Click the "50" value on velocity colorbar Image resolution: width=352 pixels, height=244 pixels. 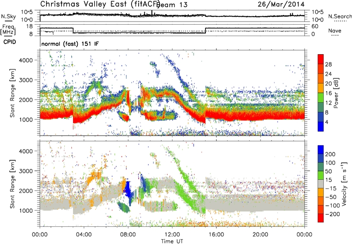(x=328, y=171)
